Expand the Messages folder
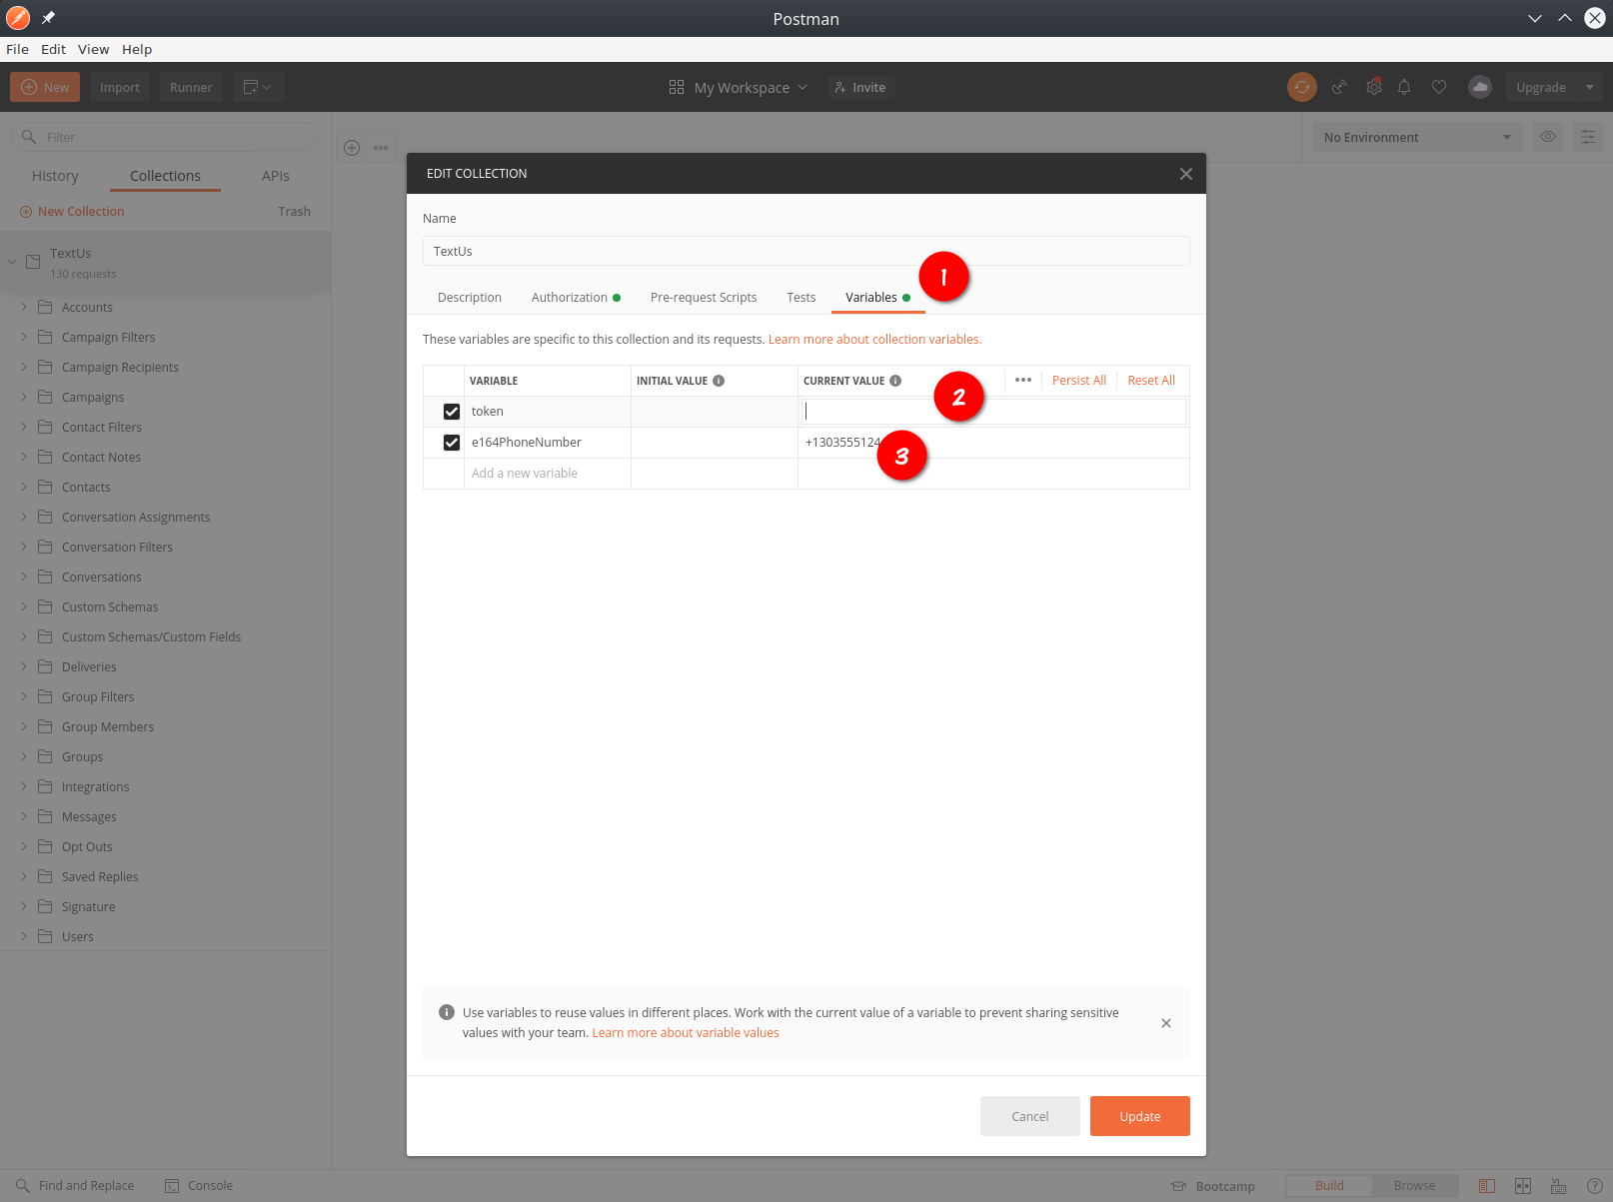The height and width of the screenshot is (1202, 1613). 24,816
